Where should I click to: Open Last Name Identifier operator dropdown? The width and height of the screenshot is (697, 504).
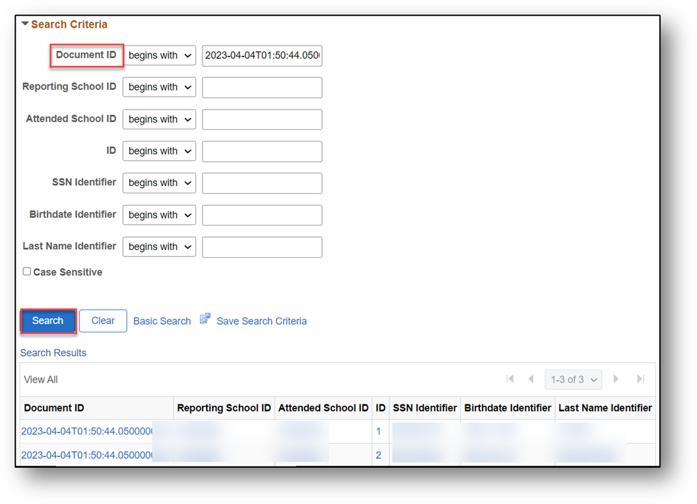pyautogui.click(x=159, y=247)
